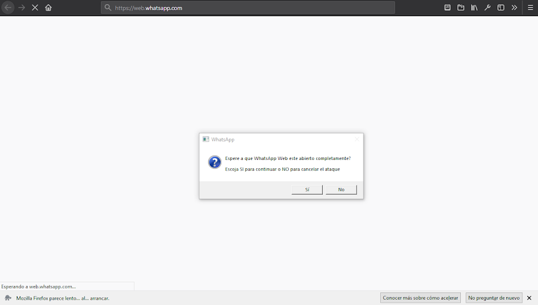
Task: Open the Library bookshelf icon
Action: (x=474, y=8)
